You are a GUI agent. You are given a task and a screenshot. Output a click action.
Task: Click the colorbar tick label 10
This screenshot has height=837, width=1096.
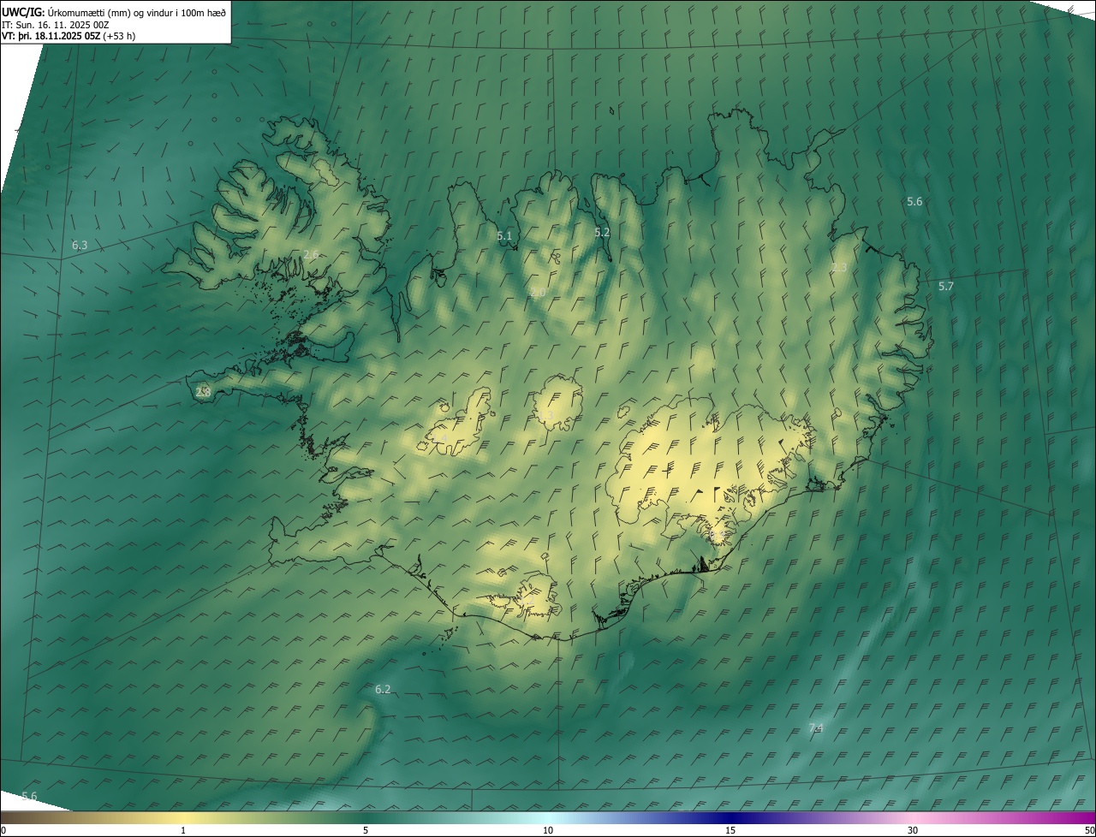548,830
